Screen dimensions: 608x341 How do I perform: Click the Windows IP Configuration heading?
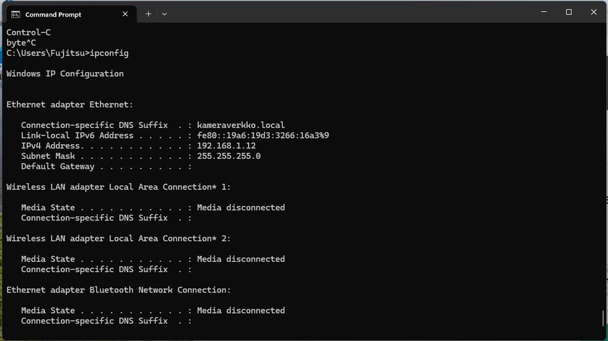65,73
